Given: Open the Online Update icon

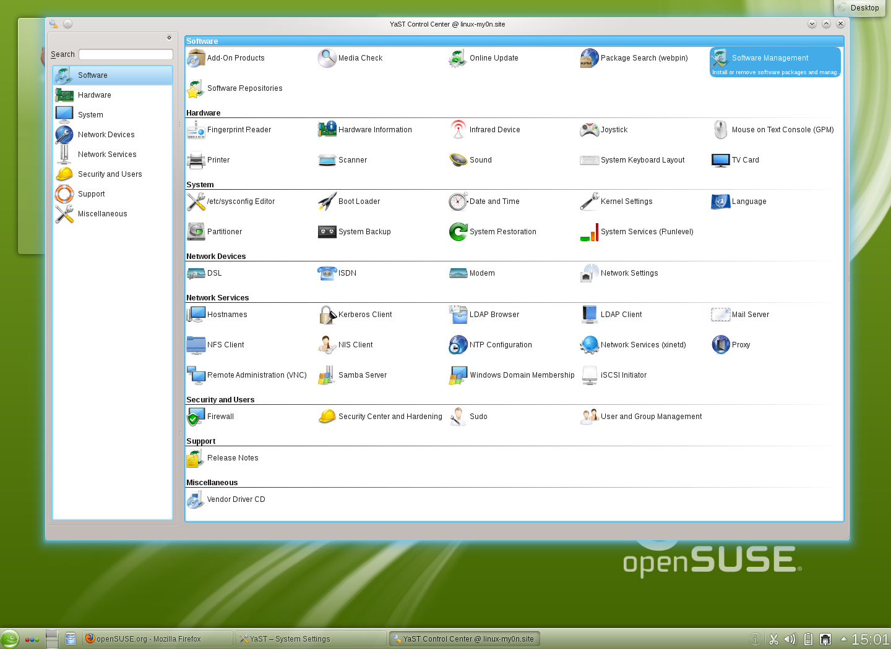Looking at the screenshot, I should pyautogui.click(x=458, y=58).
